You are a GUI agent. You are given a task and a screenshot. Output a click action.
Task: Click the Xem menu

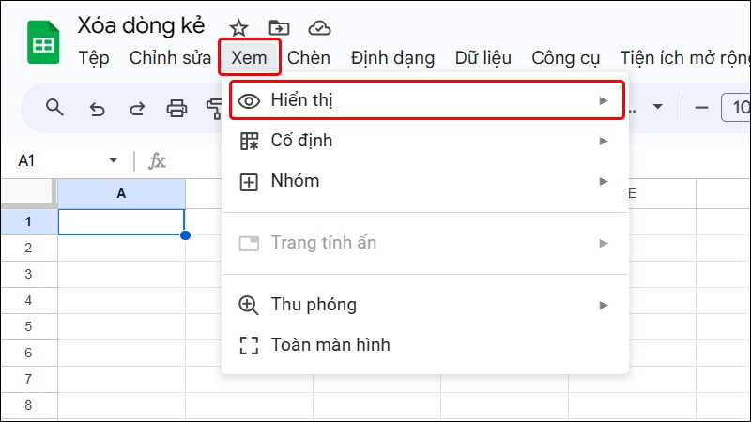[x=249, y=58]
